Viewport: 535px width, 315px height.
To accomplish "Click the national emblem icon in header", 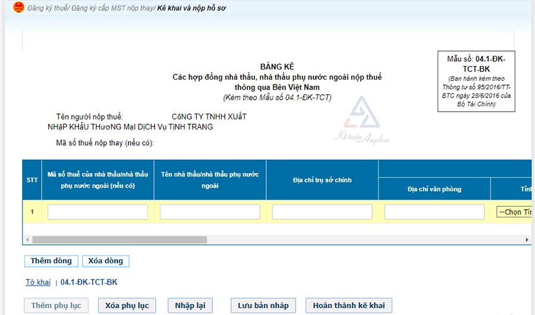I will pyautogui.click(x=18, y=8).
